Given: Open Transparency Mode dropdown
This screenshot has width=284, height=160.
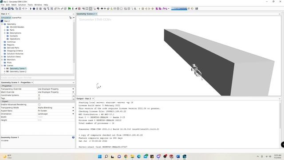Looking at the screenshot, I should point(73,108).
